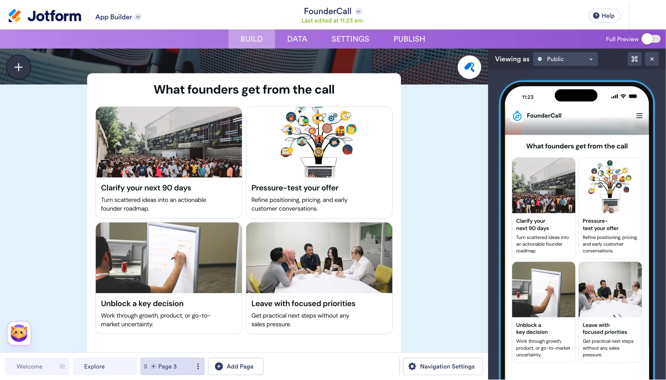The image size is (666, 380).
Task: Select the Unblock a key decision title
Action: click(142, 303)
